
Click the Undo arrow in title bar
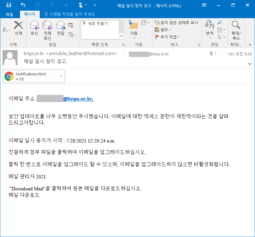point(23,5)
